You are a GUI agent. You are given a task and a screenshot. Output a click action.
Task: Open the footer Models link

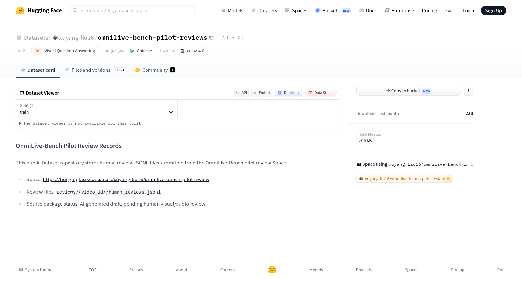point(316,270)
